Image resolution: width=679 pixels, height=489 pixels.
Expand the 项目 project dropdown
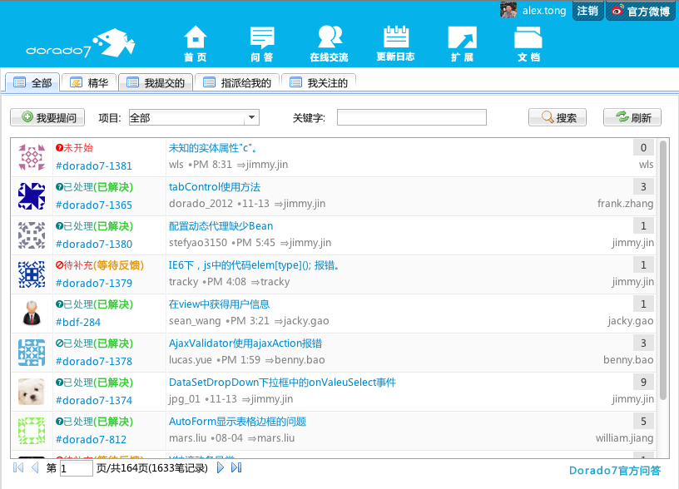(x=253, y=118)
